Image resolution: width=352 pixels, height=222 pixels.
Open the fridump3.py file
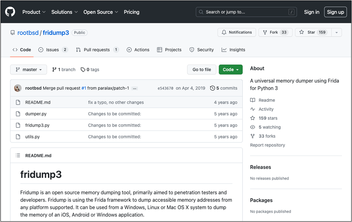pyautogui.click(x=37, y=125)
